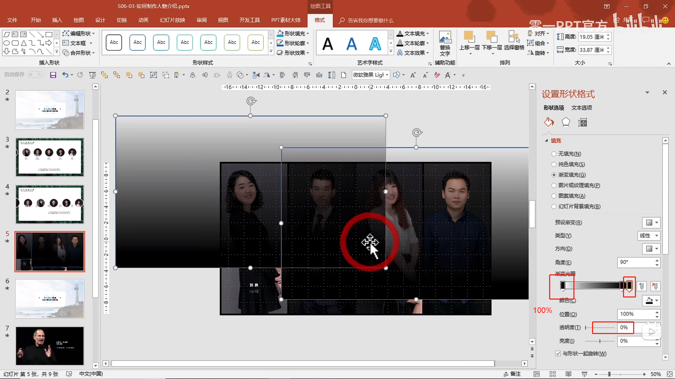This screenshot has height=379, width=675.
Task: Open gradient Type dropdown showing linear
Action: click(x=649, y=236)
